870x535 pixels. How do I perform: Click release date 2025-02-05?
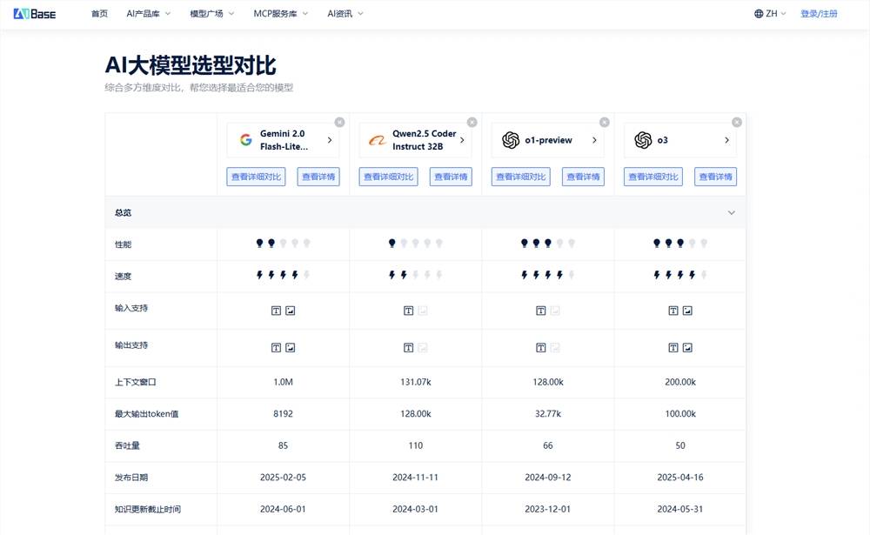283,478
